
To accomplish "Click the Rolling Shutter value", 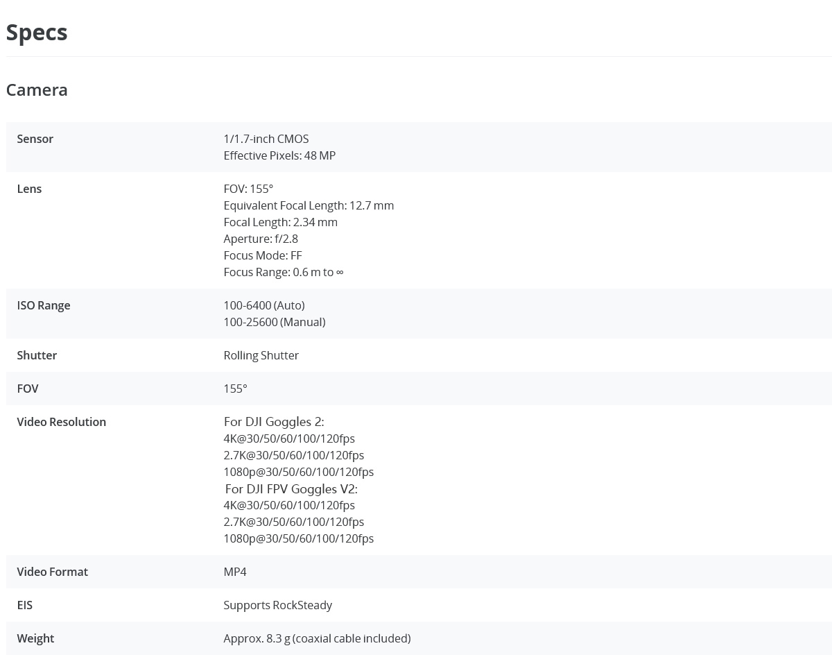I will click(261, 355).
